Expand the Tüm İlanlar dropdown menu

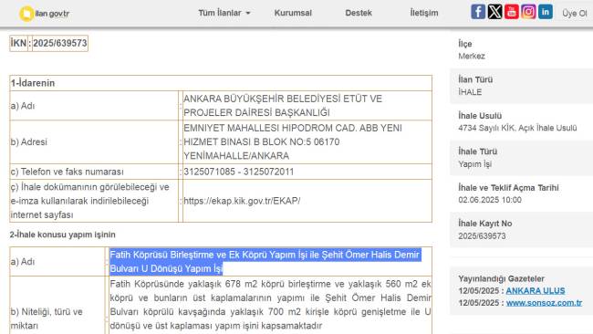pos(224,13)
